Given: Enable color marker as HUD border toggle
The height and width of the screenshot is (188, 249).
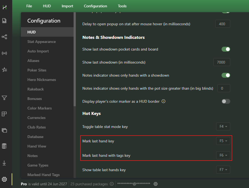Looking at the screenshot, I should (x=226, y=101).
